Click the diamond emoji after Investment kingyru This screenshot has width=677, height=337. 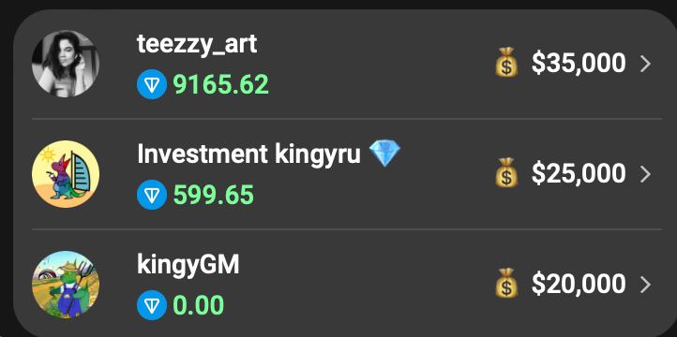pyautogui.click(x=385, y=154)
